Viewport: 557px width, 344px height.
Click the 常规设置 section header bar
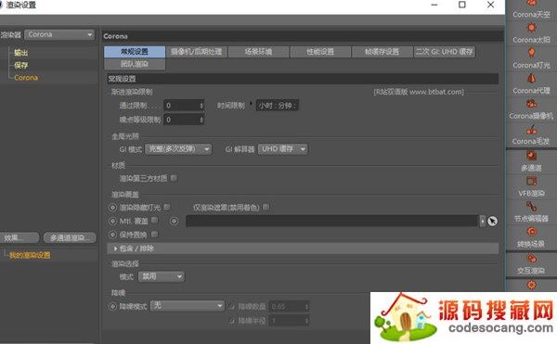(x=303, y=79)
